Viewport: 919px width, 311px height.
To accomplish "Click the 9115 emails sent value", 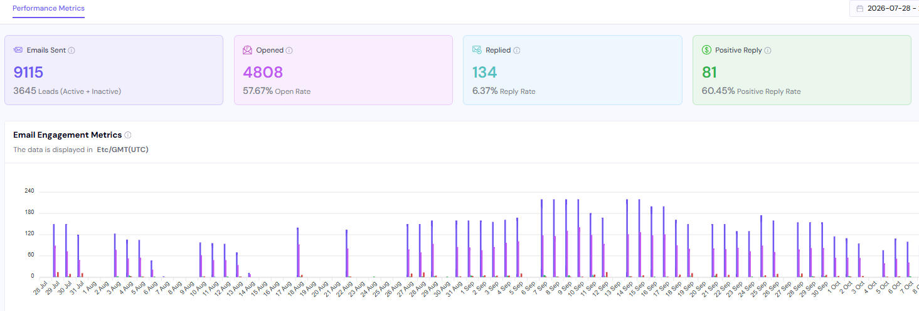I will pyautogui.click(x=28, y=72).
